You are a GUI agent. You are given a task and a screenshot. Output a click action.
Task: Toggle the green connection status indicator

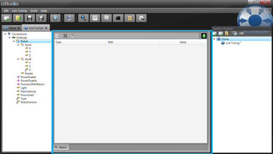(204, 36)
